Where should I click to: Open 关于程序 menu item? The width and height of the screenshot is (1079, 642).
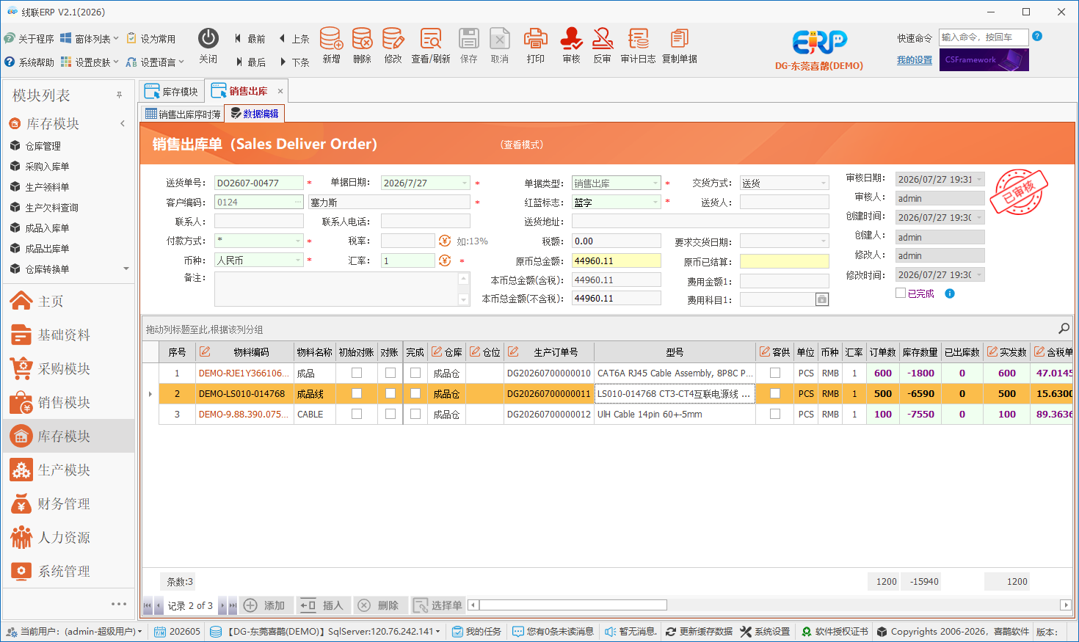29,38
